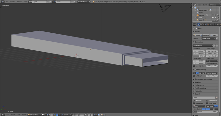Open the Blender Render engine dropdown

tap(84, 2)
